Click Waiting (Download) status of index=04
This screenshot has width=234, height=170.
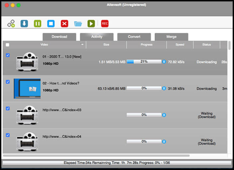point(207,142)
